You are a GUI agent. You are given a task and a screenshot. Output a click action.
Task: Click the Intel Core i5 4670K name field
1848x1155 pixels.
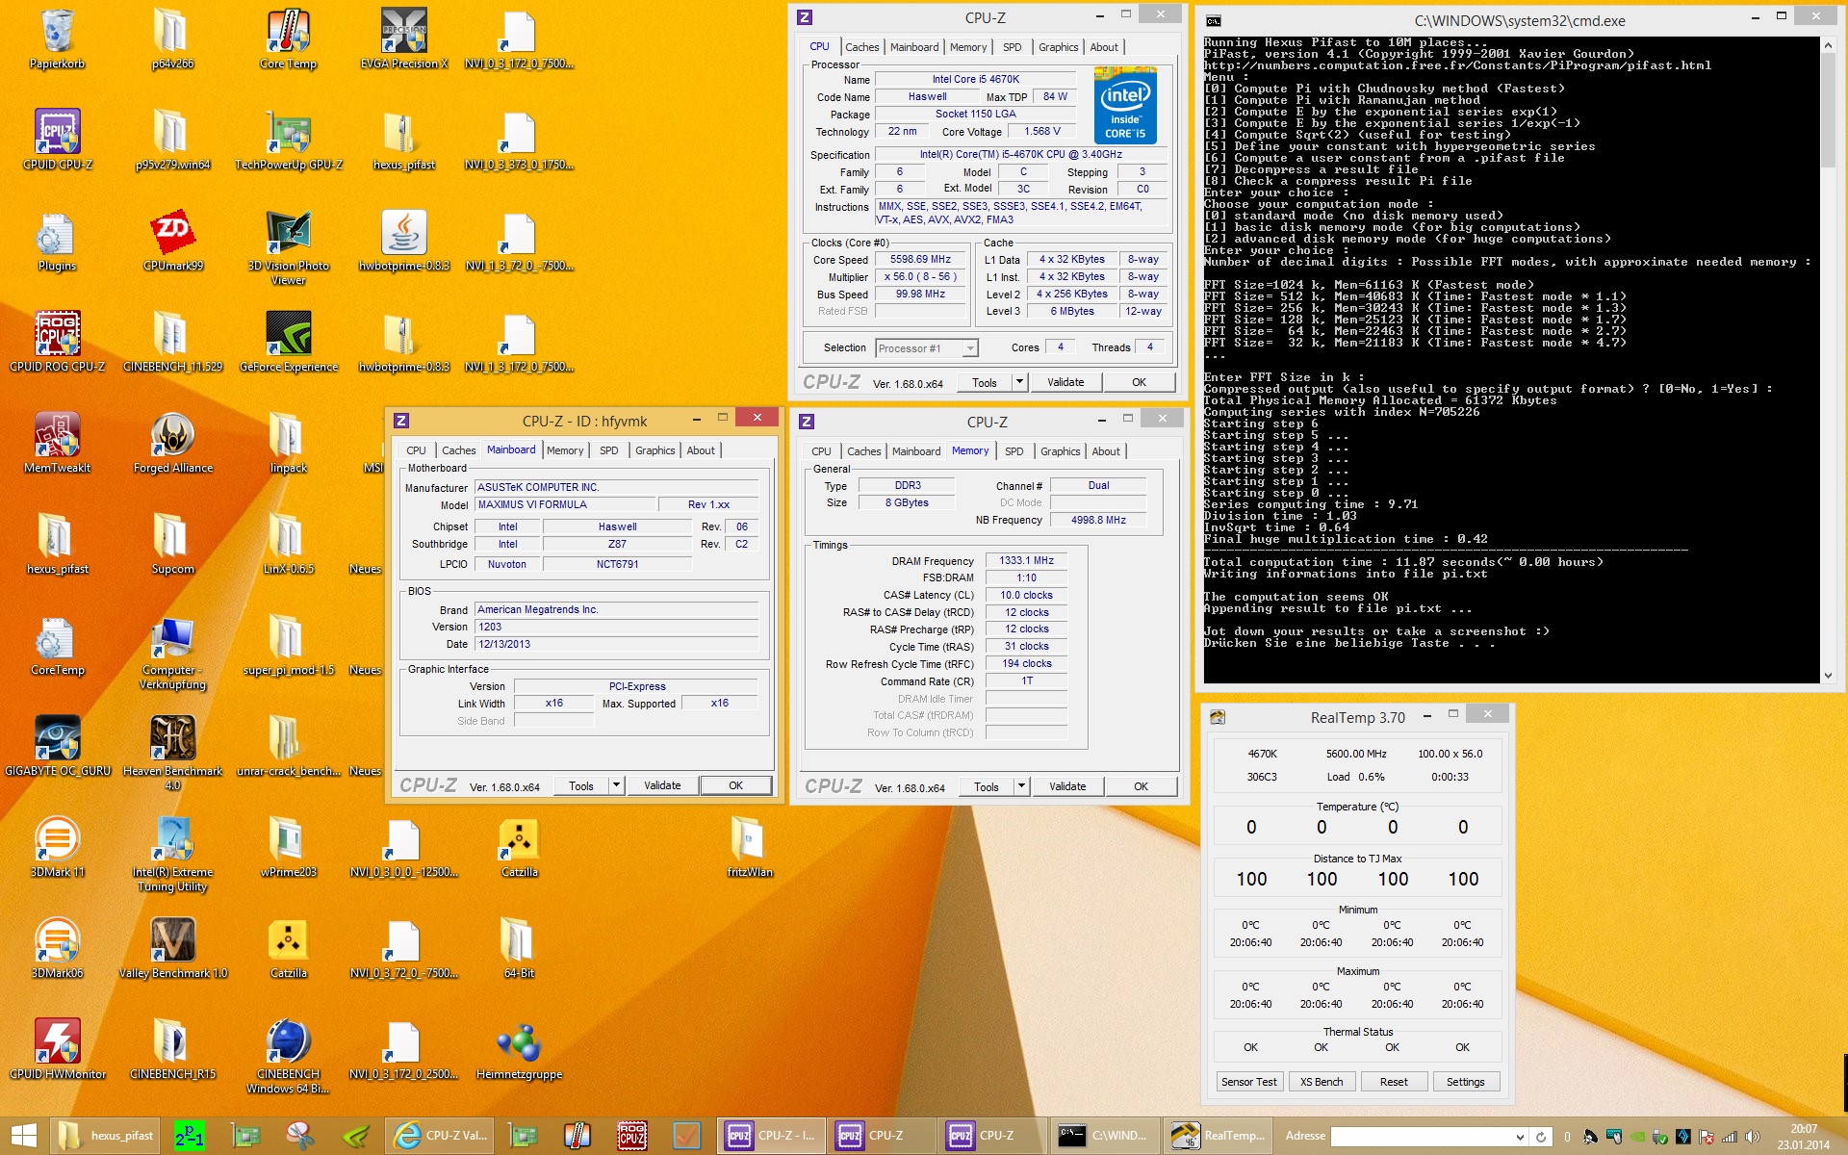(x=976, y=79)
